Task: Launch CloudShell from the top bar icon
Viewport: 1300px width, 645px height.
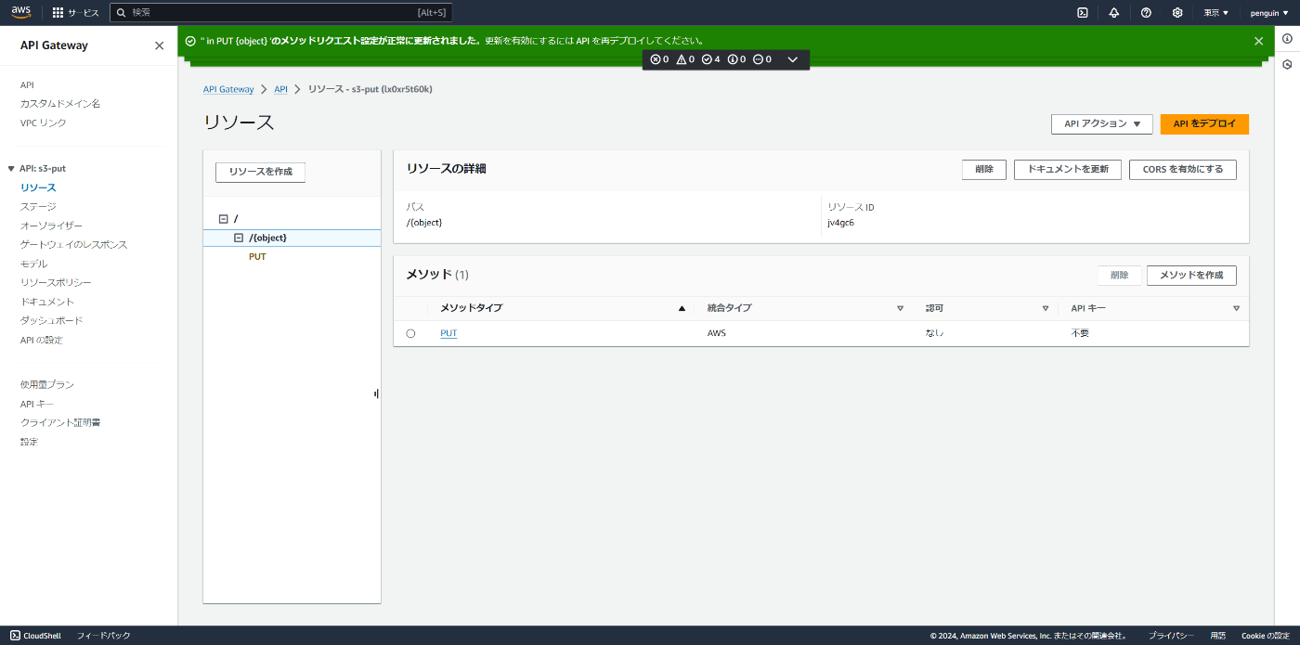Action: tap(1083, 12)
